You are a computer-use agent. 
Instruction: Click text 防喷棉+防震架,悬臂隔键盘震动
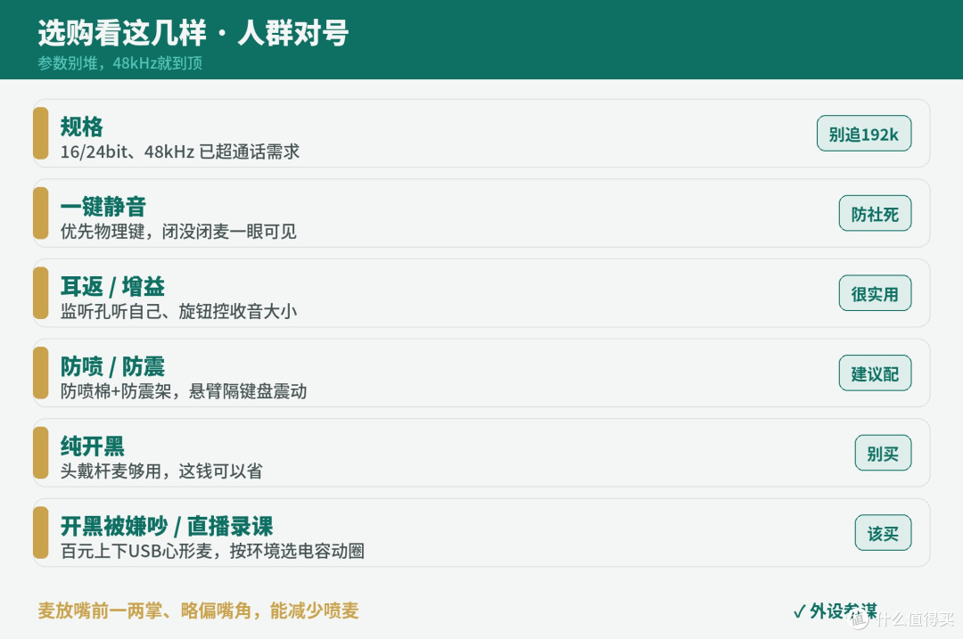(184, 391)
